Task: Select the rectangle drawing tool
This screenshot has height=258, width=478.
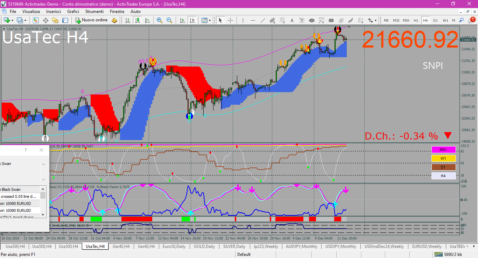Action: point(331,20)
